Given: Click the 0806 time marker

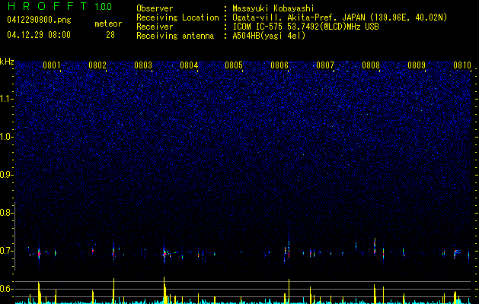Looking at the screenshot, I should (x=279, y=65).
